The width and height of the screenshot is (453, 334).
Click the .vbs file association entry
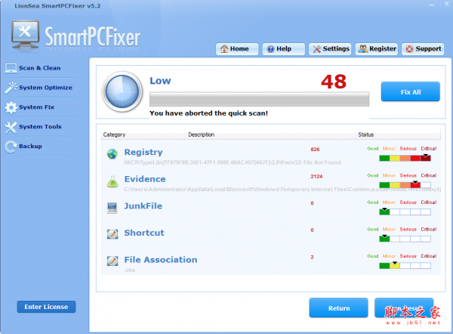point(129,270)
